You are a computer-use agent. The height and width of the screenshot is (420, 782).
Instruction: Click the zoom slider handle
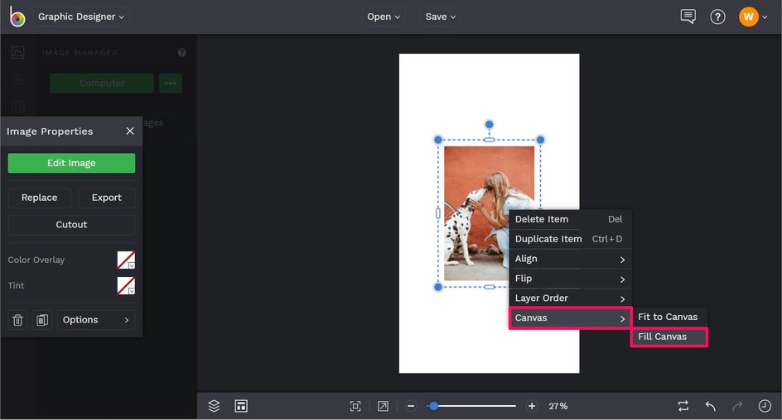click(434, 406)
